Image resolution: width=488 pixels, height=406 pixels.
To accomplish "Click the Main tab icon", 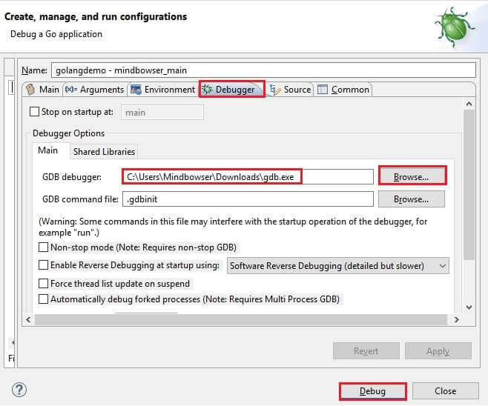I will coord(30,90).
